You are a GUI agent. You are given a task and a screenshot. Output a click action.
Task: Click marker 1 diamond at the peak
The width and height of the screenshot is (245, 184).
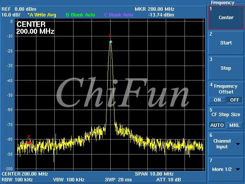click(x=111, y=42)
